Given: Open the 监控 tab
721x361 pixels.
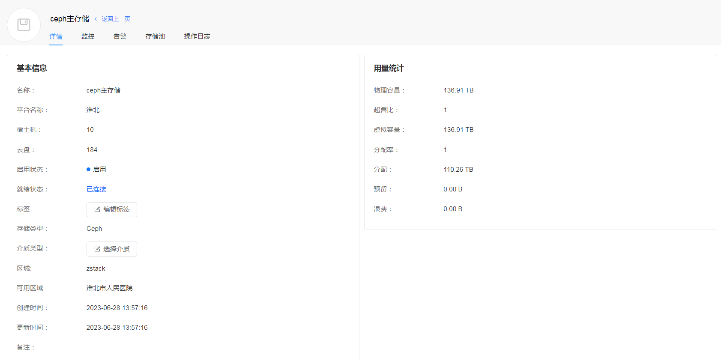Looking at the screenshot, I should (88, 36).
